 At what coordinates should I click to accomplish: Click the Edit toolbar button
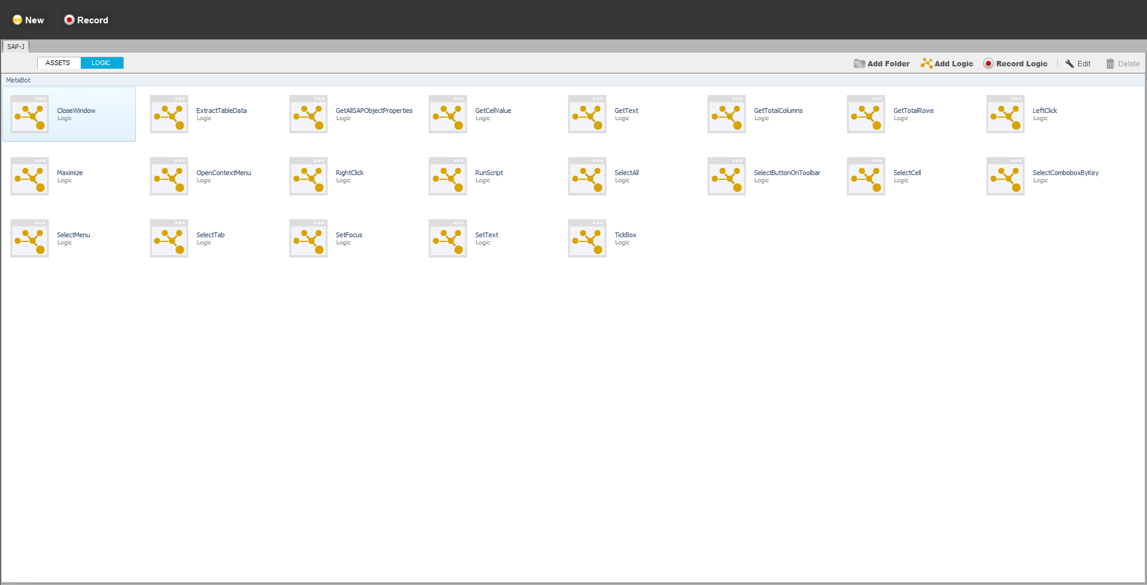1078,63
